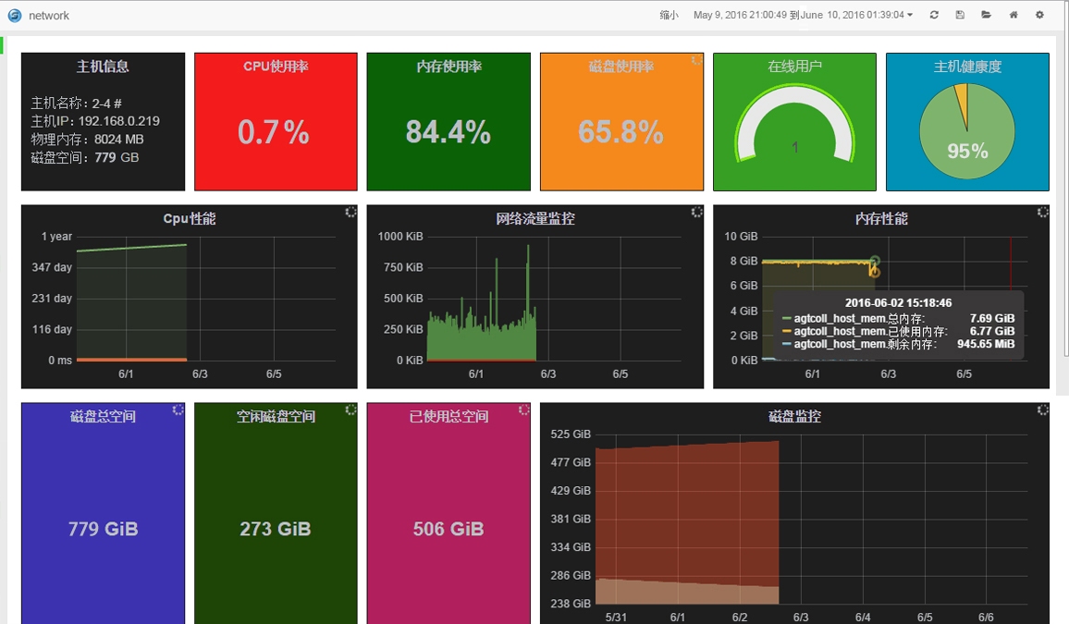Click the blue application logo icon
1069x624 pixels.
(x=14, y=15)
